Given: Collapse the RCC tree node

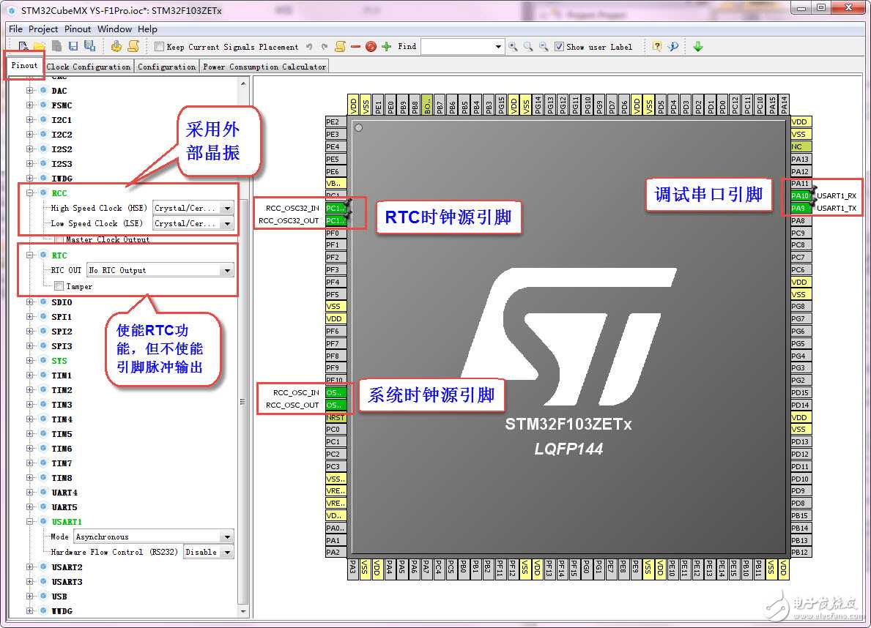Looking at the screenshot, I should 30,193.
